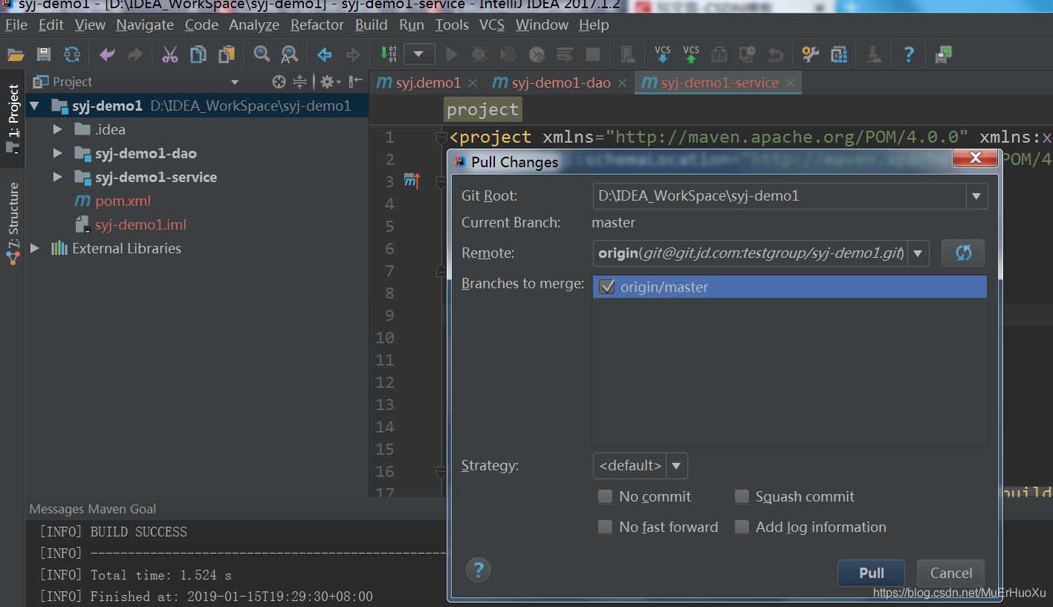The image size is (1053, 607).
Task: Enable the Add log information checkbox
Action: tap(742, 527)
